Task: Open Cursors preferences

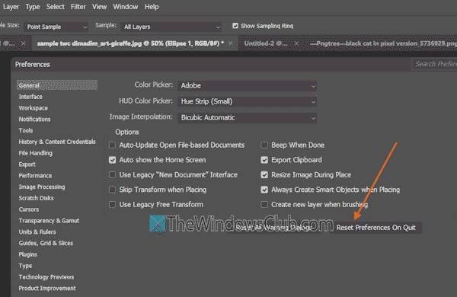Action: [x=29, y=209]
